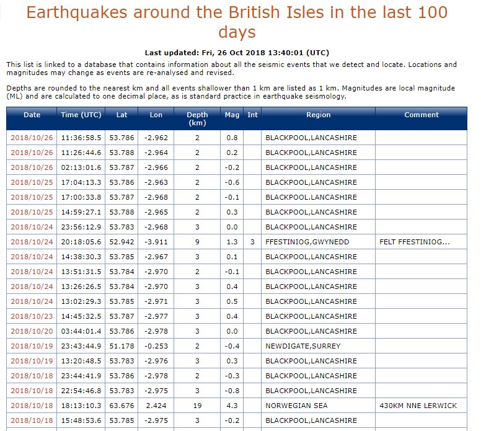Click the date link for the Newdigate, Surrey event
Screen dimensions: 481x431
click(32, 346)
